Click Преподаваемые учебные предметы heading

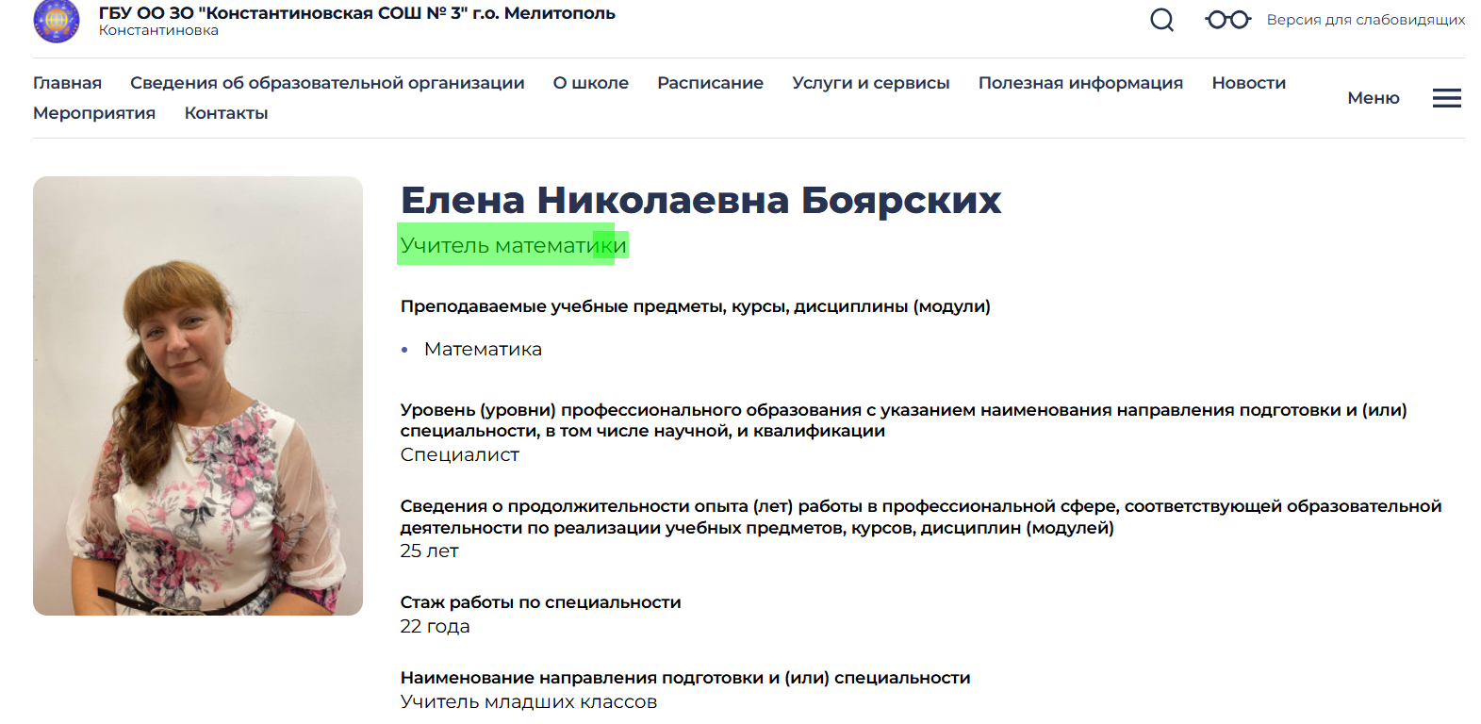tap(696, 306)
